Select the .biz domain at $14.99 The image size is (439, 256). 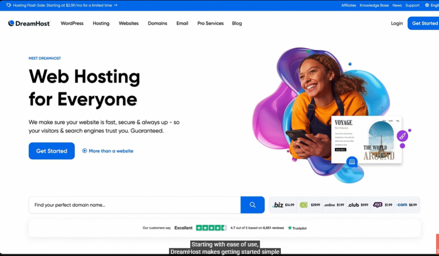point(283,205)
